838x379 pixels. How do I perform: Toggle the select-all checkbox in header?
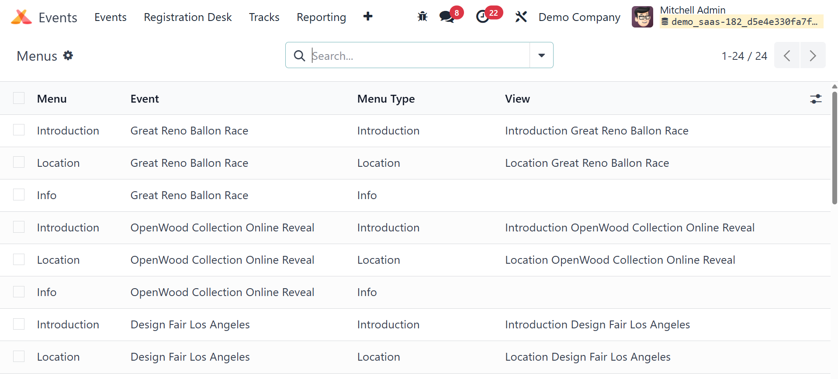(19, 98)
